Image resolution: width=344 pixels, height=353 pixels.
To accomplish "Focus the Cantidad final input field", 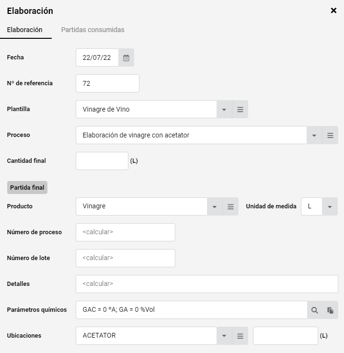I will coord(102,161).
